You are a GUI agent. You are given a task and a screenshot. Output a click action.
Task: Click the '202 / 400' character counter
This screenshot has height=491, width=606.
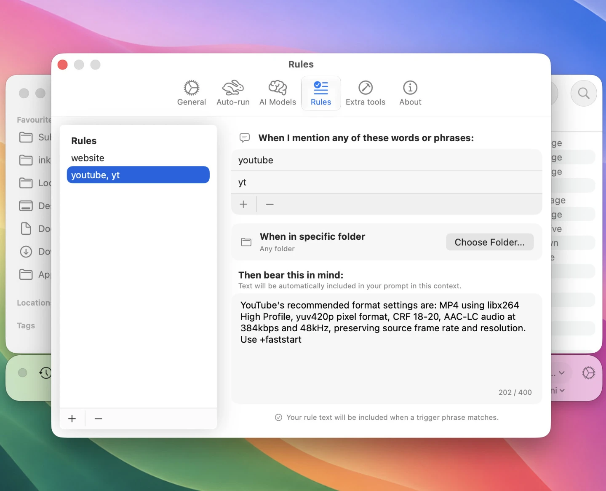click(x=515, y=392)
